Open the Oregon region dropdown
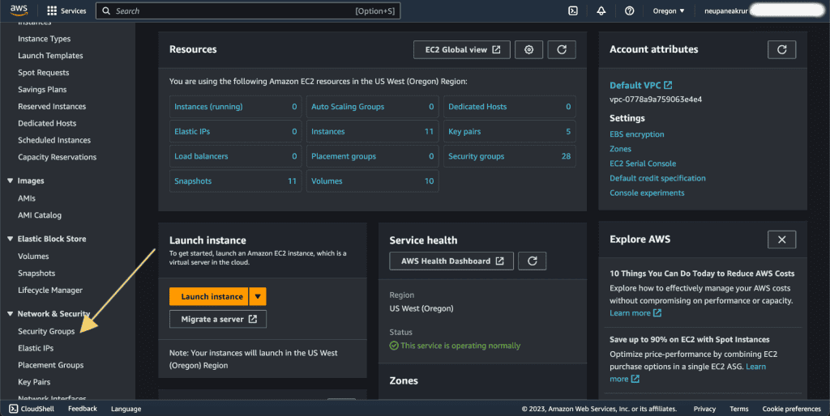This screenshot has height=416, width=830. (669, 11)
